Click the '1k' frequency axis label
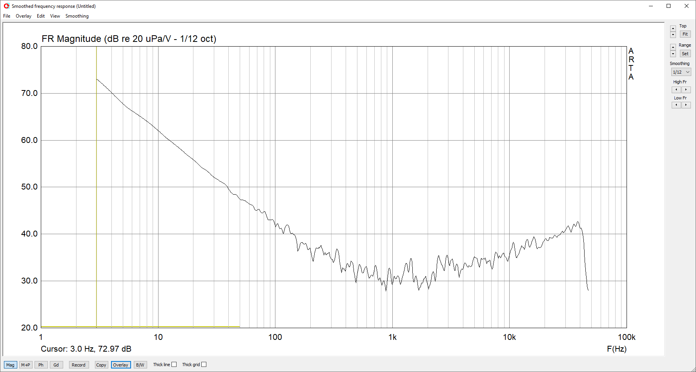Image resolution: width=696 pixels, height=372 pixels. click(392, 337)
